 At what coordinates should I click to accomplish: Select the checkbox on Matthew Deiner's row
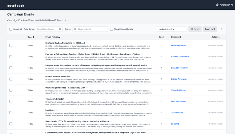point(11,101)
